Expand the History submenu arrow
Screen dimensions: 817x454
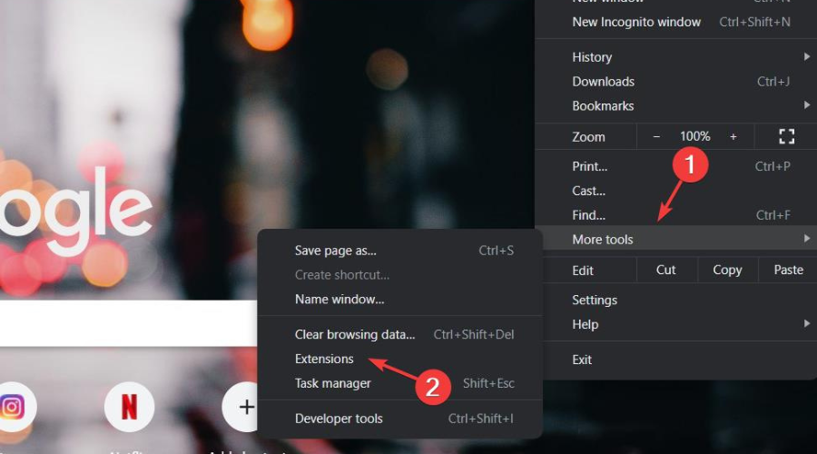coord(807,56)
